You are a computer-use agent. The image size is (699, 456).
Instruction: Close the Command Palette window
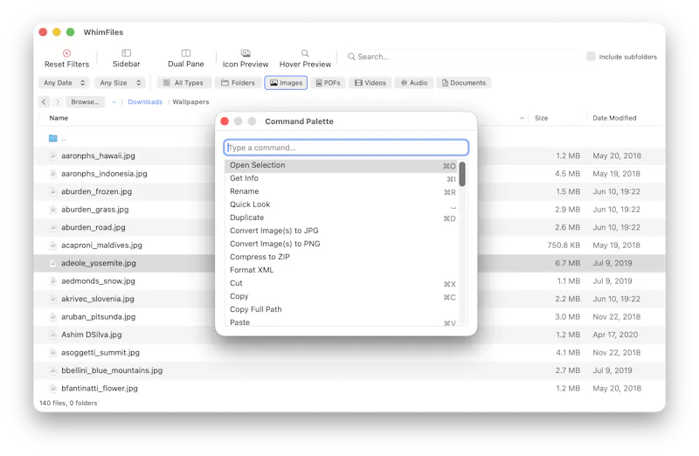point(225,121)
